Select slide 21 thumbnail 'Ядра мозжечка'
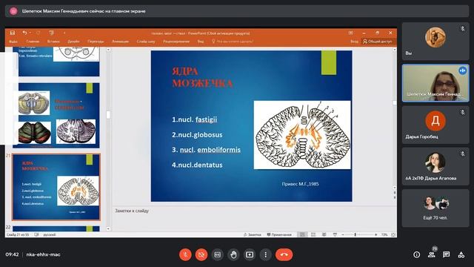This screenshot has width=474, height=267. pyautogui.click(x=56, y=187)
